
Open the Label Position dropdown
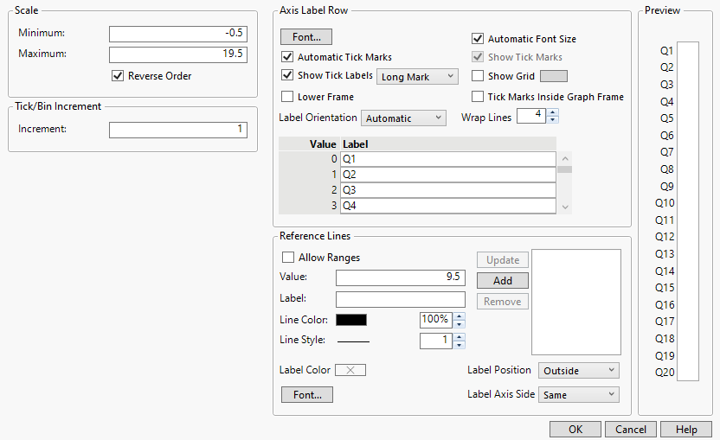pyautogui.click(x=579, y=371)
